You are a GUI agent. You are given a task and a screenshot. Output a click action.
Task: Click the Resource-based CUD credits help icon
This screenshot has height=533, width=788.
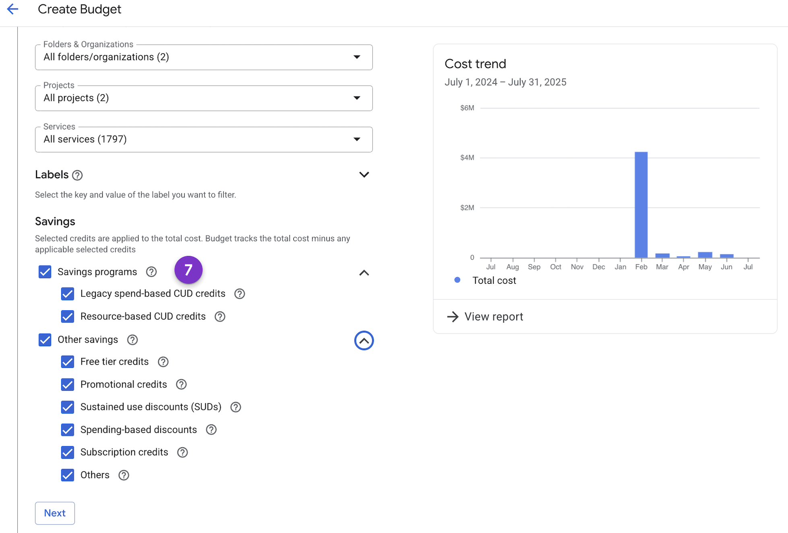point(220,316)
